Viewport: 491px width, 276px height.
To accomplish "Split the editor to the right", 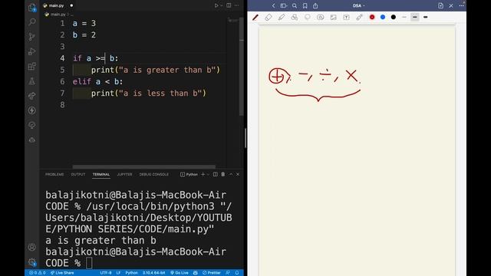I will 229,5.
